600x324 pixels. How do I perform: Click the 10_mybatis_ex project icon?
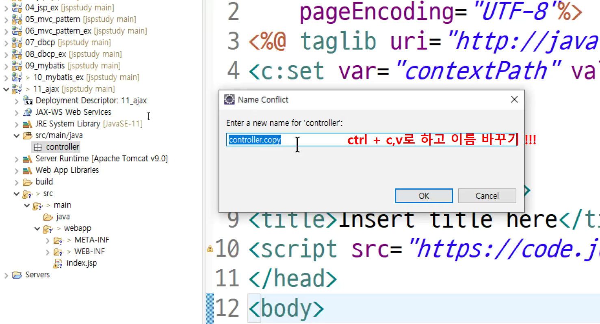click(x=17, y=77)
